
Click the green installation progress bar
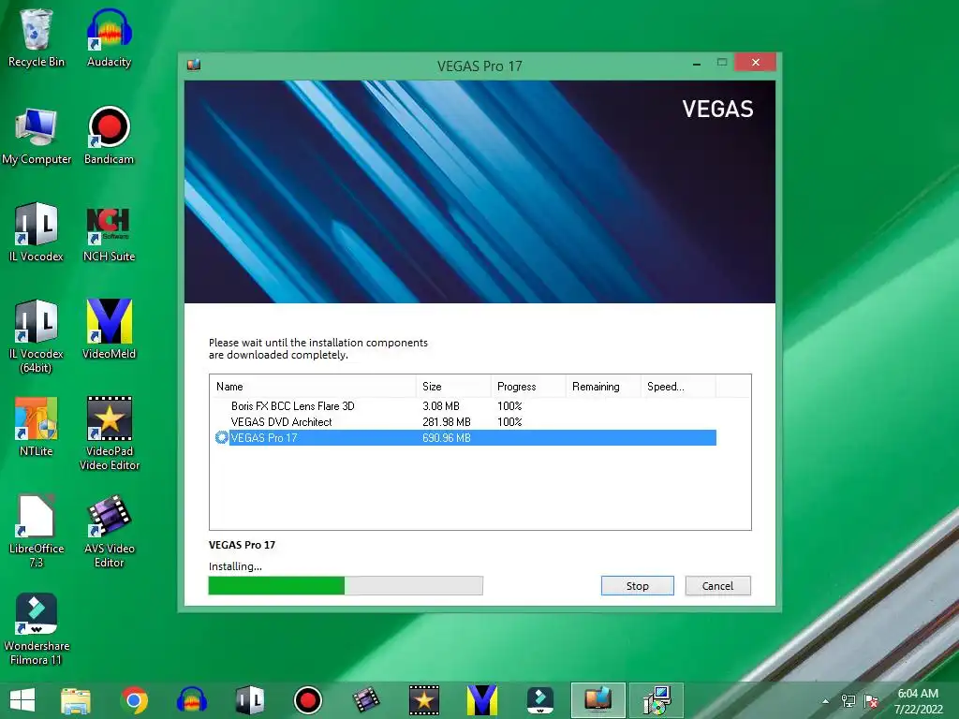[346, 586]
